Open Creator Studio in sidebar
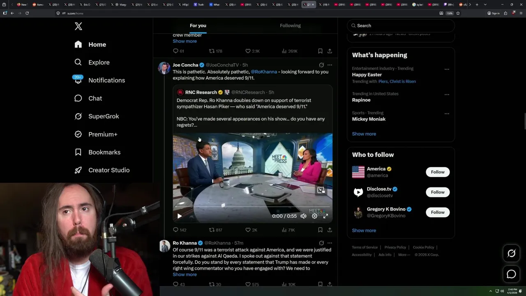 tap(102, 170)
